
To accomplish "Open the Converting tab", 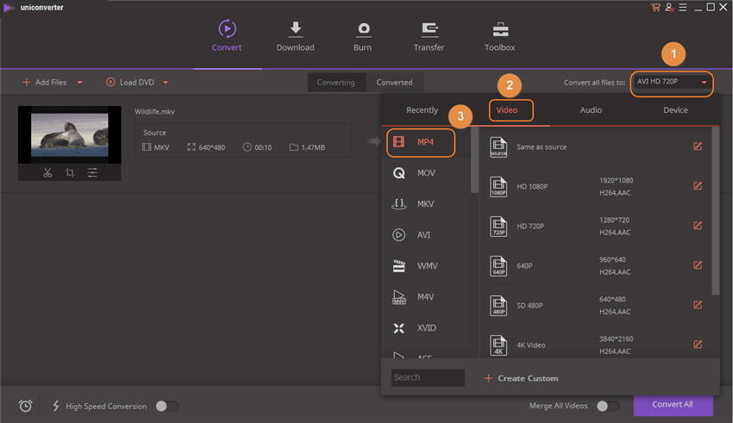I will pyautogui.click(x=336, y=82).
